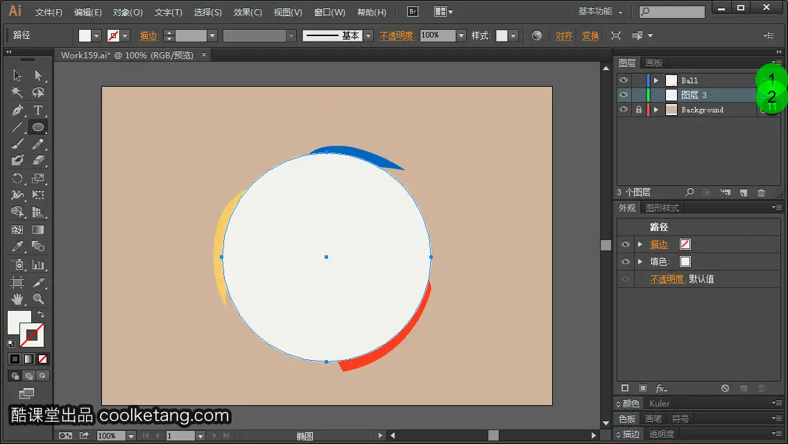Viewport: 788px width, 444px height.
Task: Toggle 填色 visibility in Appearance panel
Action: pos(626,262)
